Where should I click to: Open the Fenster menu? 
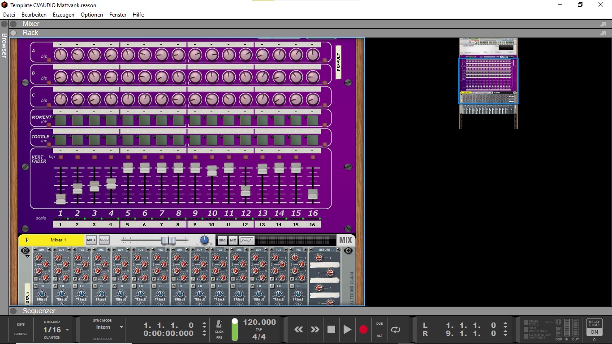pyautogui.click(x=118, y=15)
